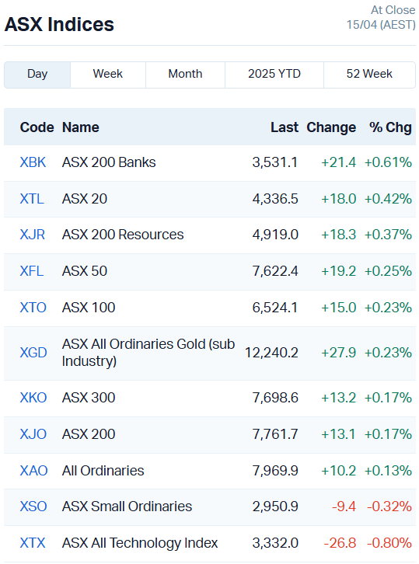This screenshot has width=419, height=564.
Task: Open the XBK index link
Action: [x=33, y=162]
